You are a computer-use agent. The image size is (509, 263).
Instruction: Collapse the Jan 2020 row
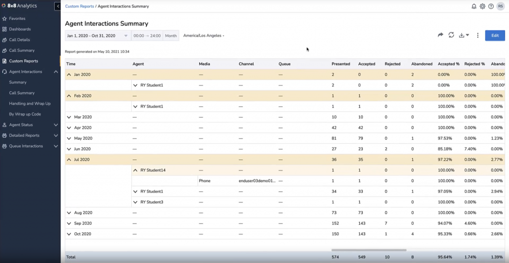[69, 75]
